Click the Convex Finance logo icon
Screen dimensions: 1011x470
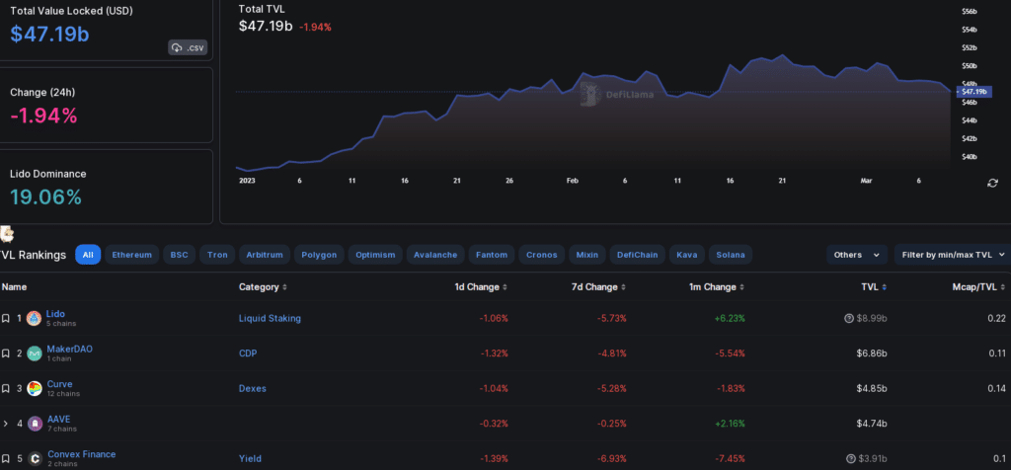pyautogui.click(x=35, y=459)
